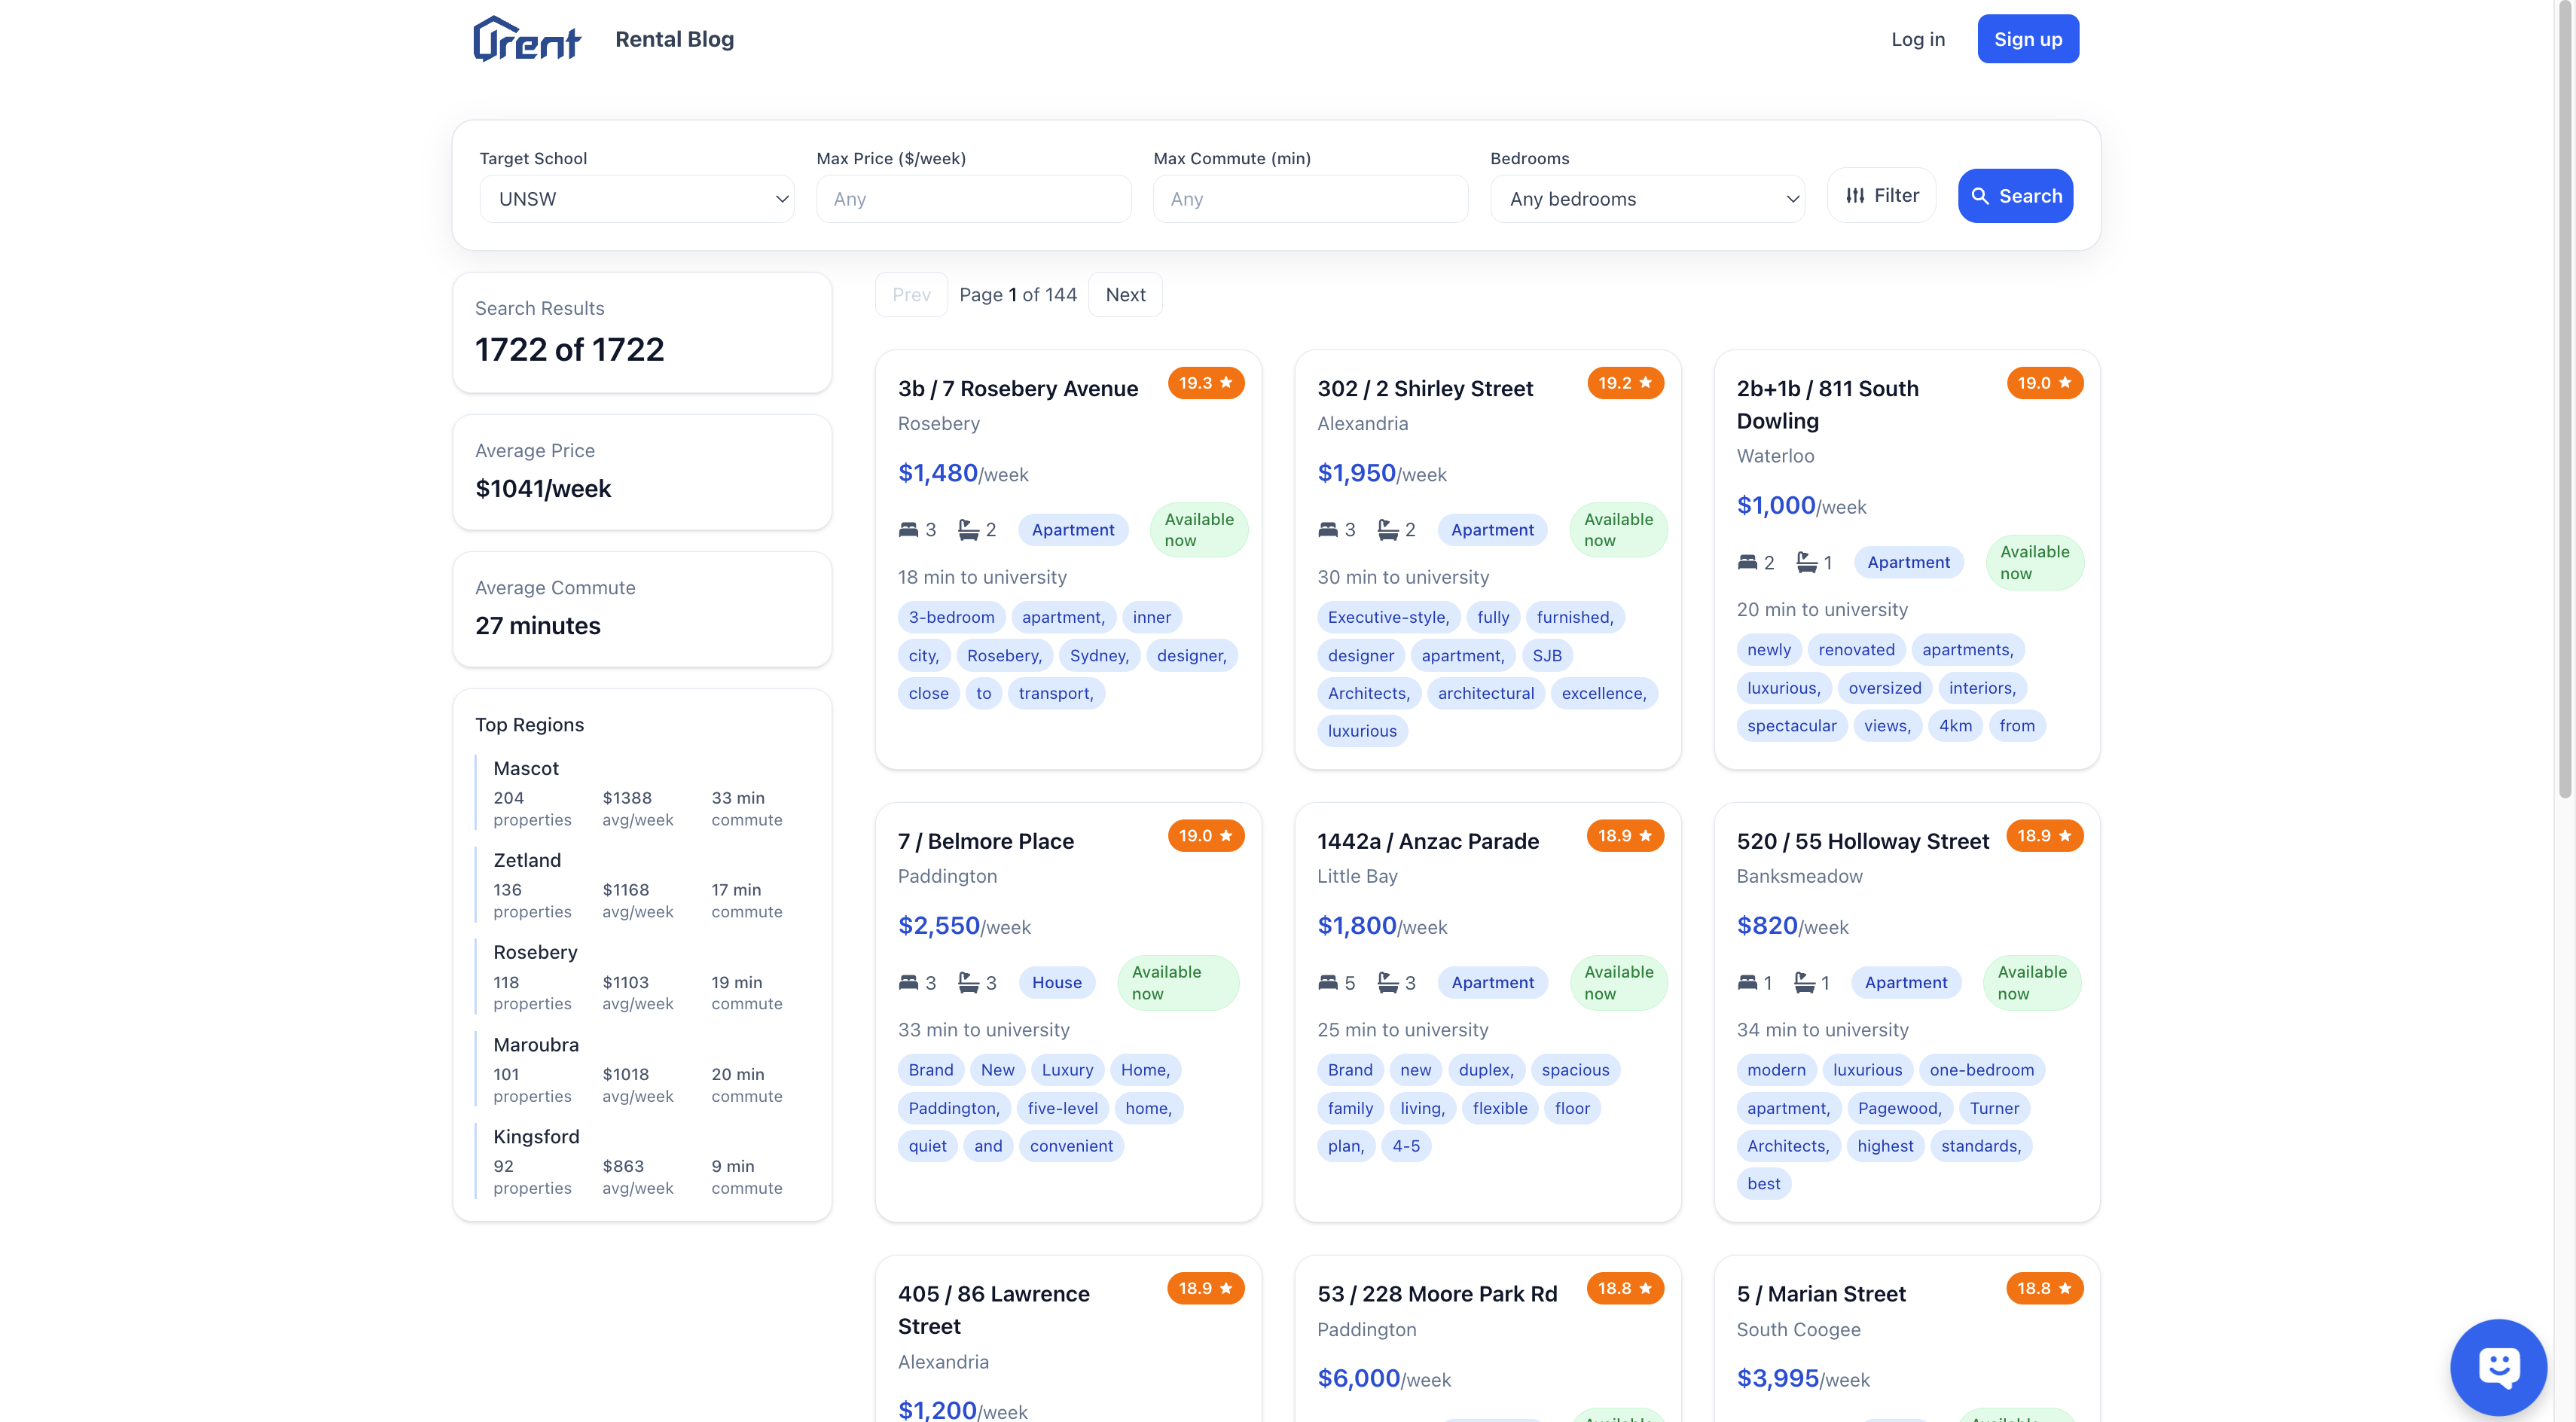Click the 19.3 star rating badge
Image resolution: width=2576 pixels, height=1422 pixels.
[x=1205, y=383]
